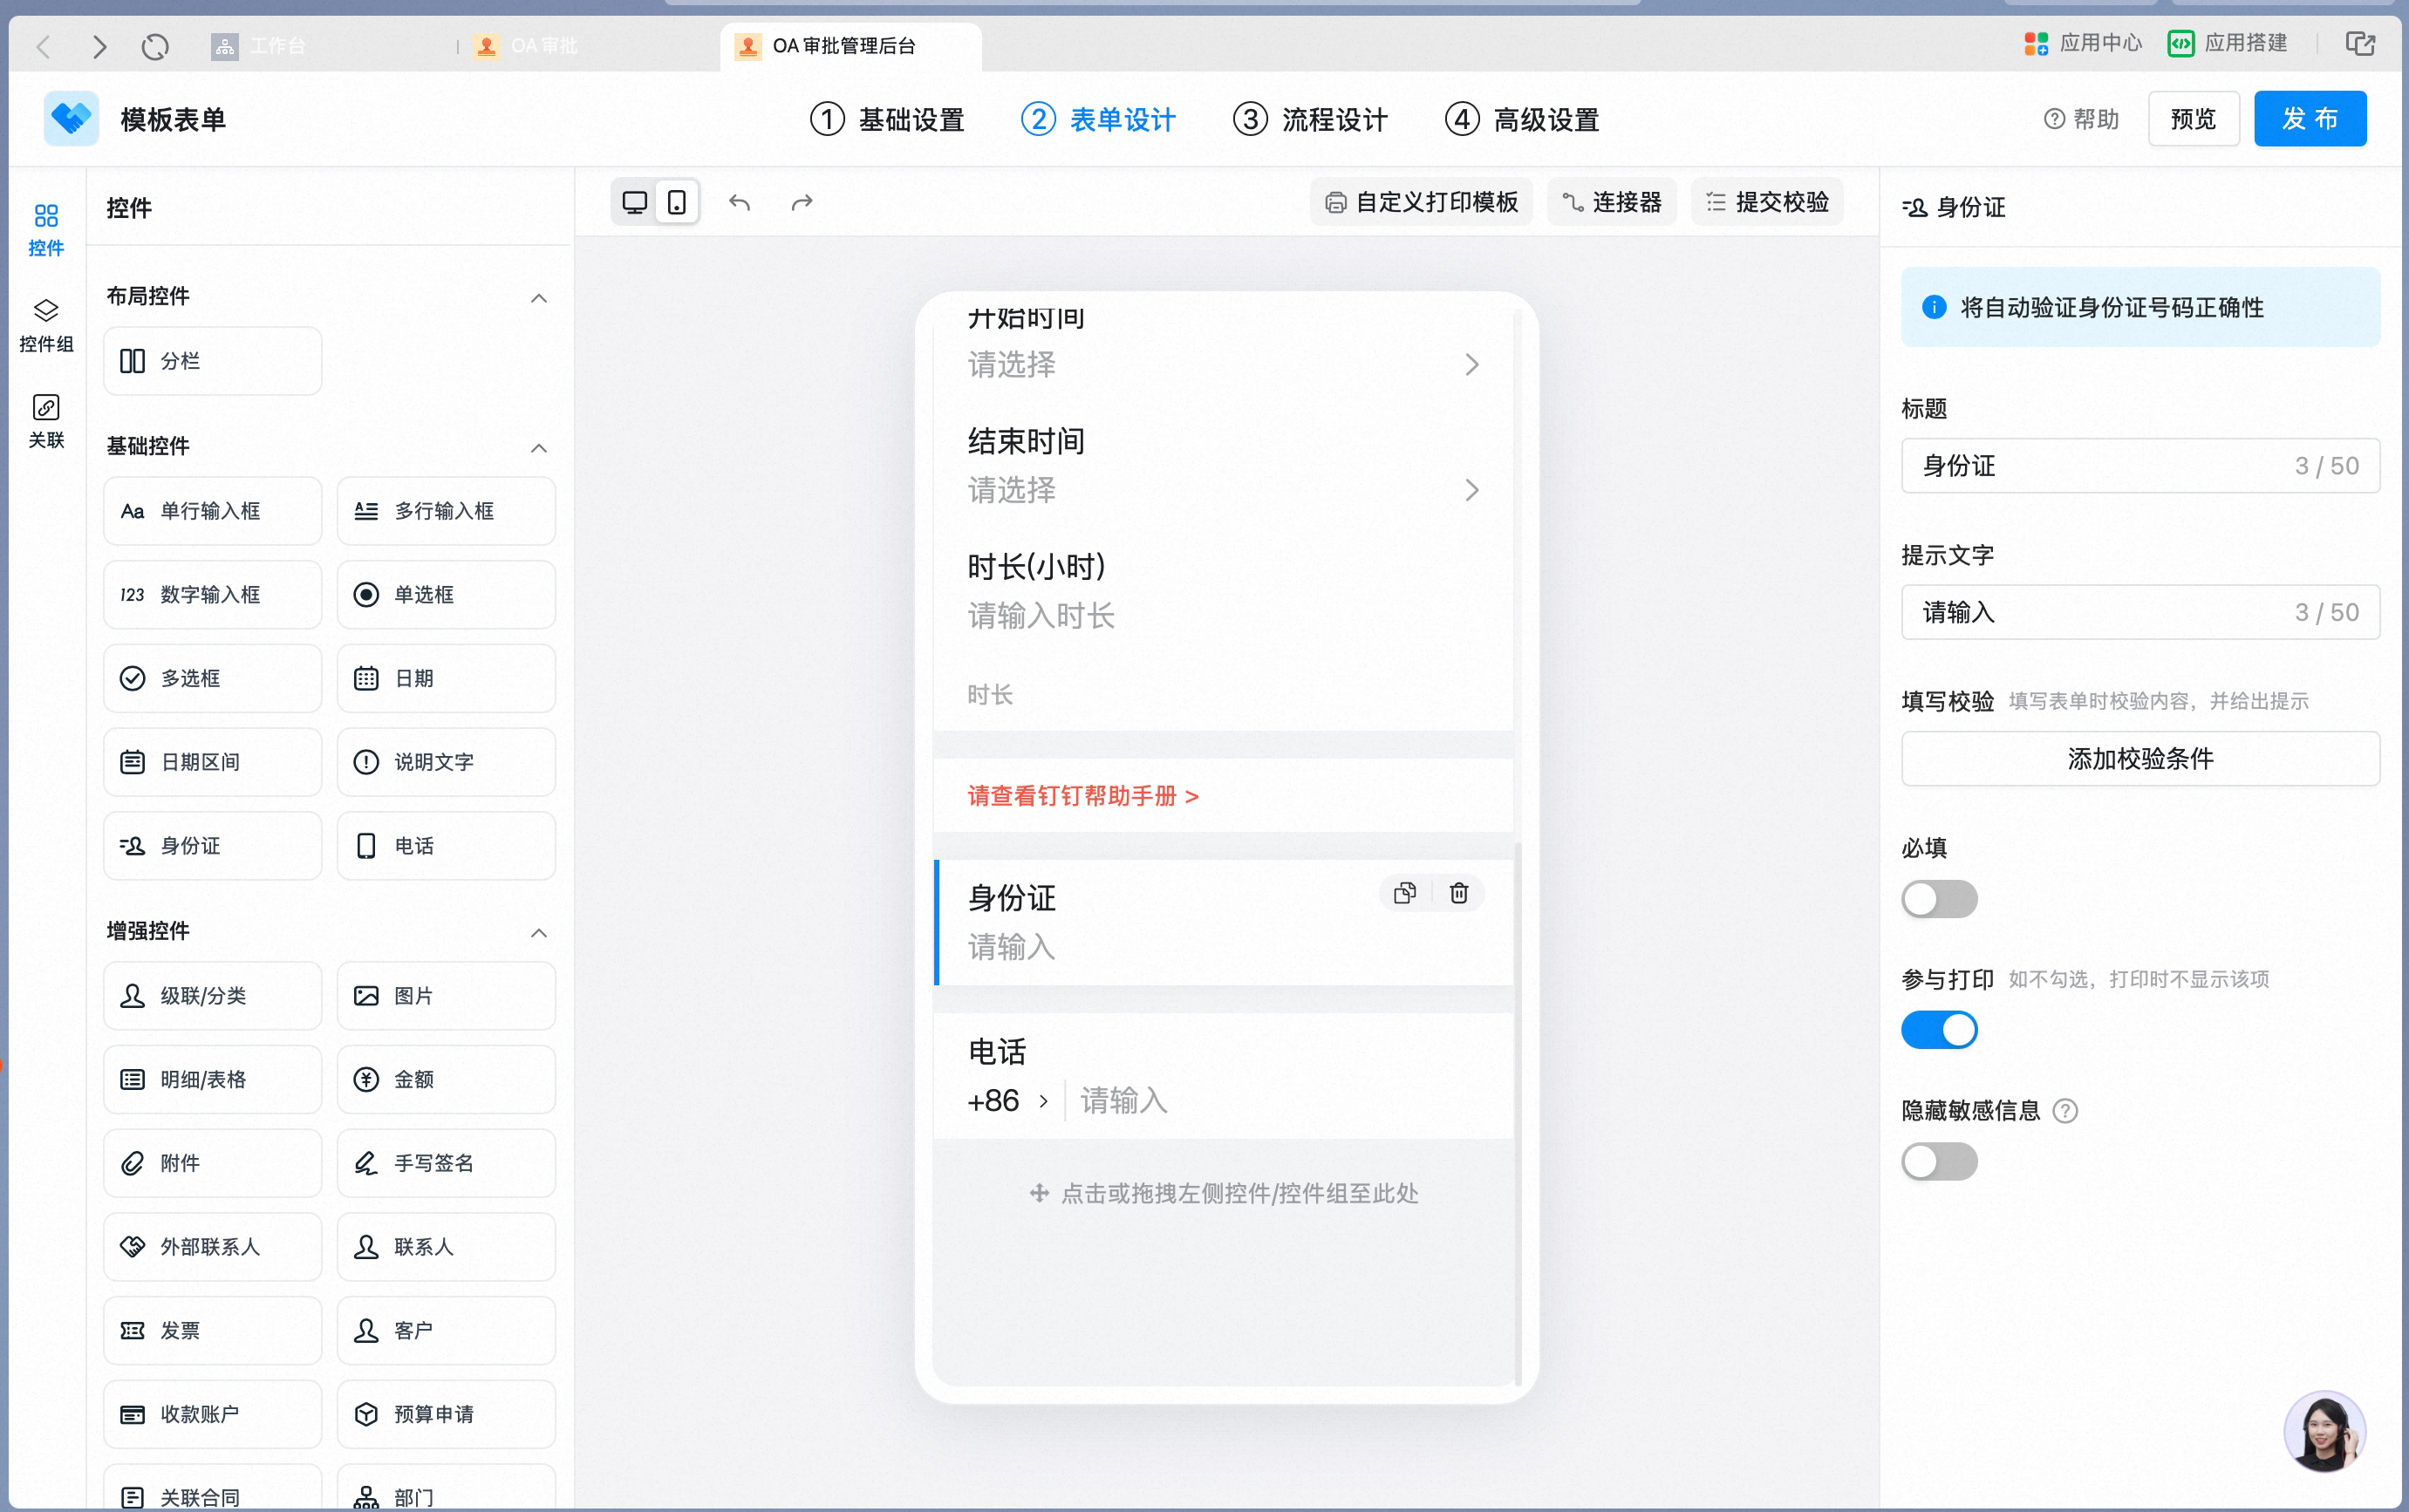Click the blue 发布 button
The height and width of the screenshot is (1512, 2409).
click(x=2310, y=119)
